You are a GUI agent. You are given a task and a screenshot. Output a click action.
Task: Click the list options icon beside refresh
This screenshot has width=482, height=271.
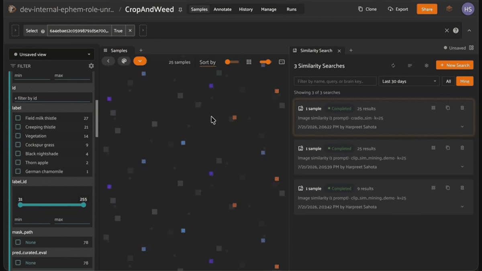point(410,65)
